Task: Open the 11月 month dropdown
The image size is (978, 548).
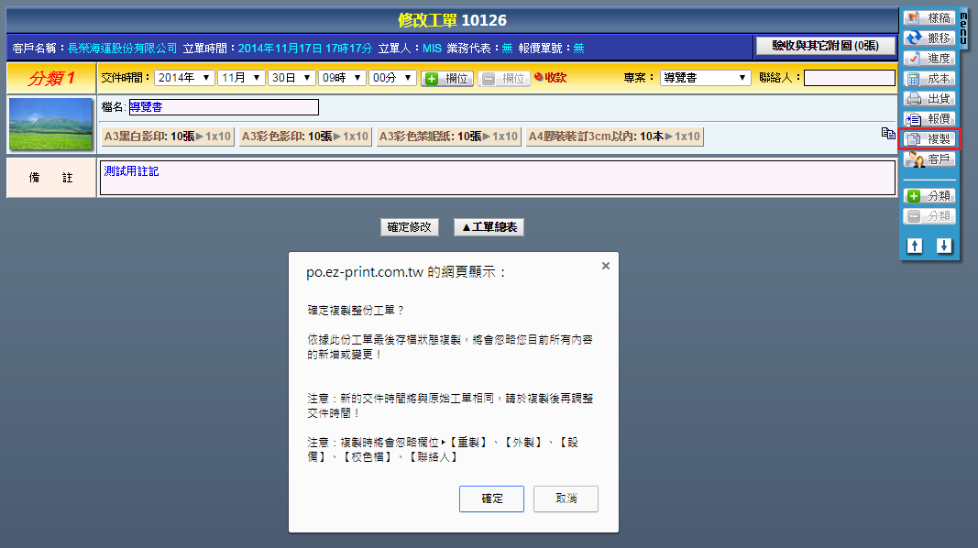Action: point(242,78)
